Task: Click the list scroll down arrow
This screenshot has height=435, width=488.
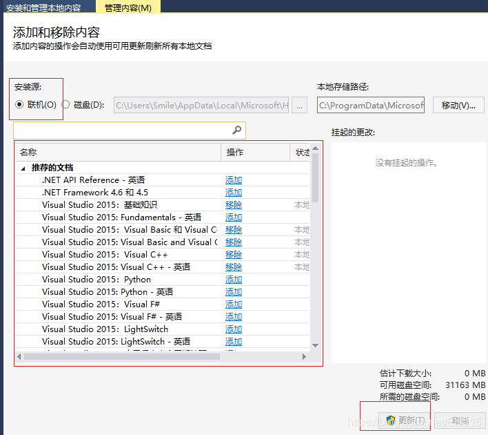Action: 315,345
